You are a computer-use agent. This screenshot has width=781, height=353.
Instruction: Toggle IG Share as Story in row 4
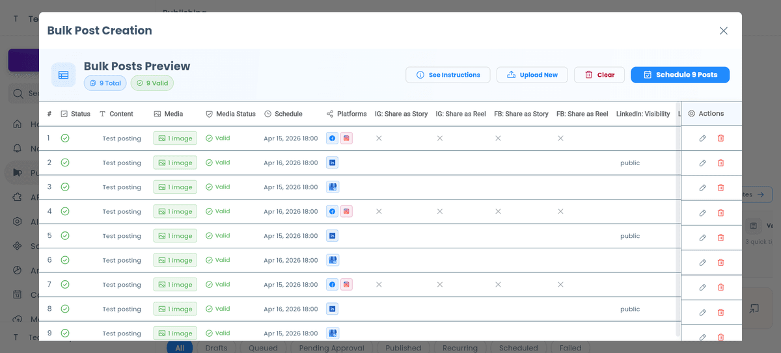[x=379, y=211]
